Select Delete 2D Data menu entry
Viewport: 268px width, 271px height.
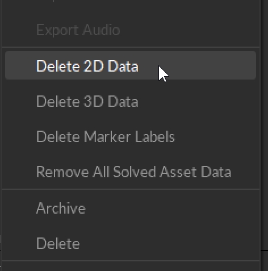(131, 65)
